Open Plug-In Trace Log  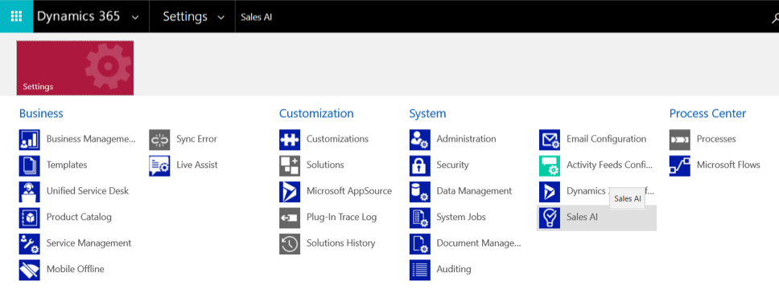341,217
